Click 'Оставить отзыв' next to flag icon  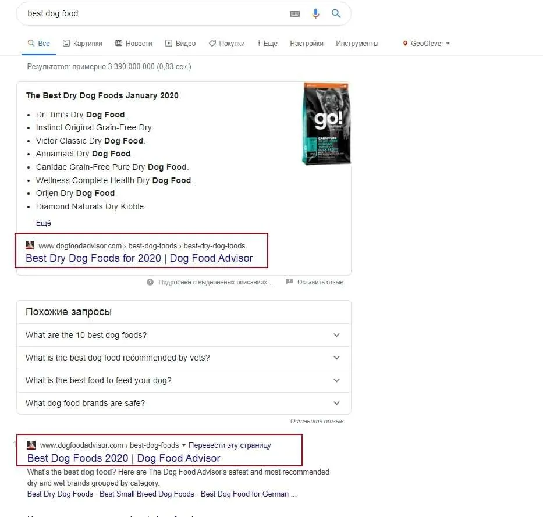(x=320, y=282)
